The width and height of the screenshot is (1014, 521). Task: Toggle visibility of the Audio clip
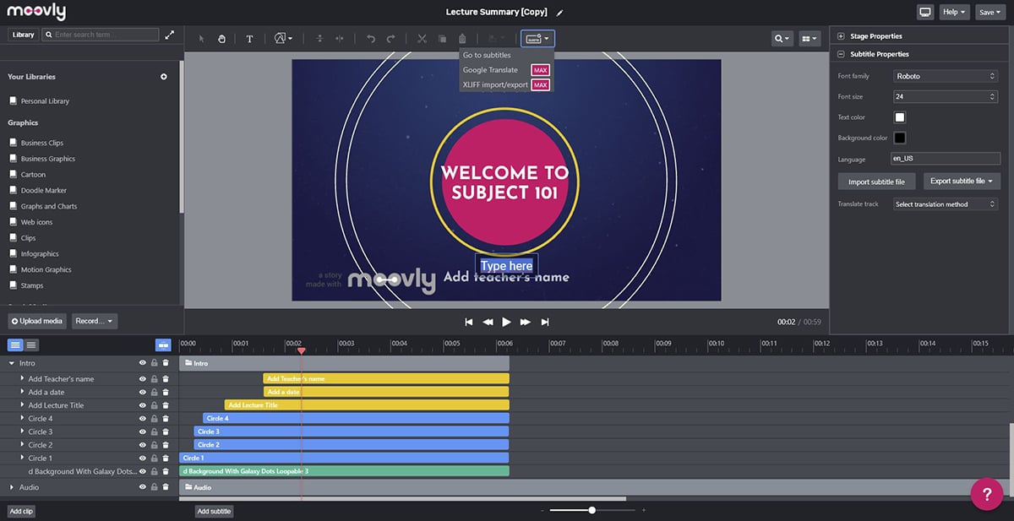point(142,488)
